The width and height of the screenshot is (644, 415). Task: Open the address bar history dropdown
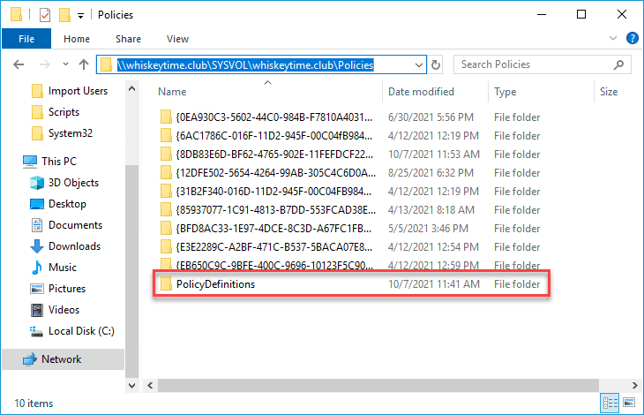coord(418,65)
